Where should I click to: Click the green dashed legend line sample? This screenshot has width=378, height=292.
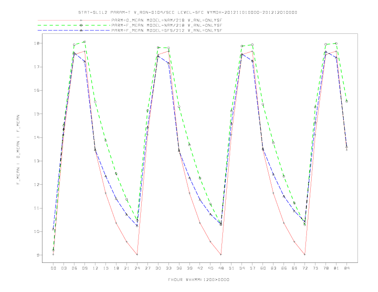(74, 25)
